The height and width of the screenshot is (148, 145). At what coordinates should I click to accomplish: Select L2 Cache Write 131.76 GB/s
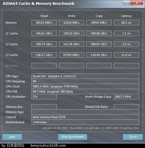point(72,44)
